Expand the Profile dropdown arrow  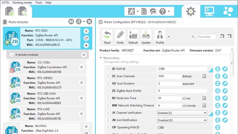click(169, 36)
